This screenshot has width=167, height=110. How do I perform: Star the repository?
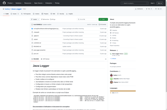click(158, 9)
